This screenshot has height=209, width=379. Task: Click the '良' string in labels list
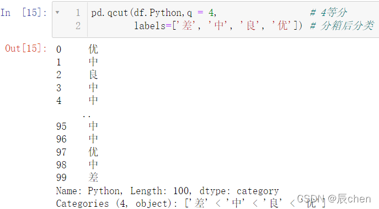pos(251,25)
